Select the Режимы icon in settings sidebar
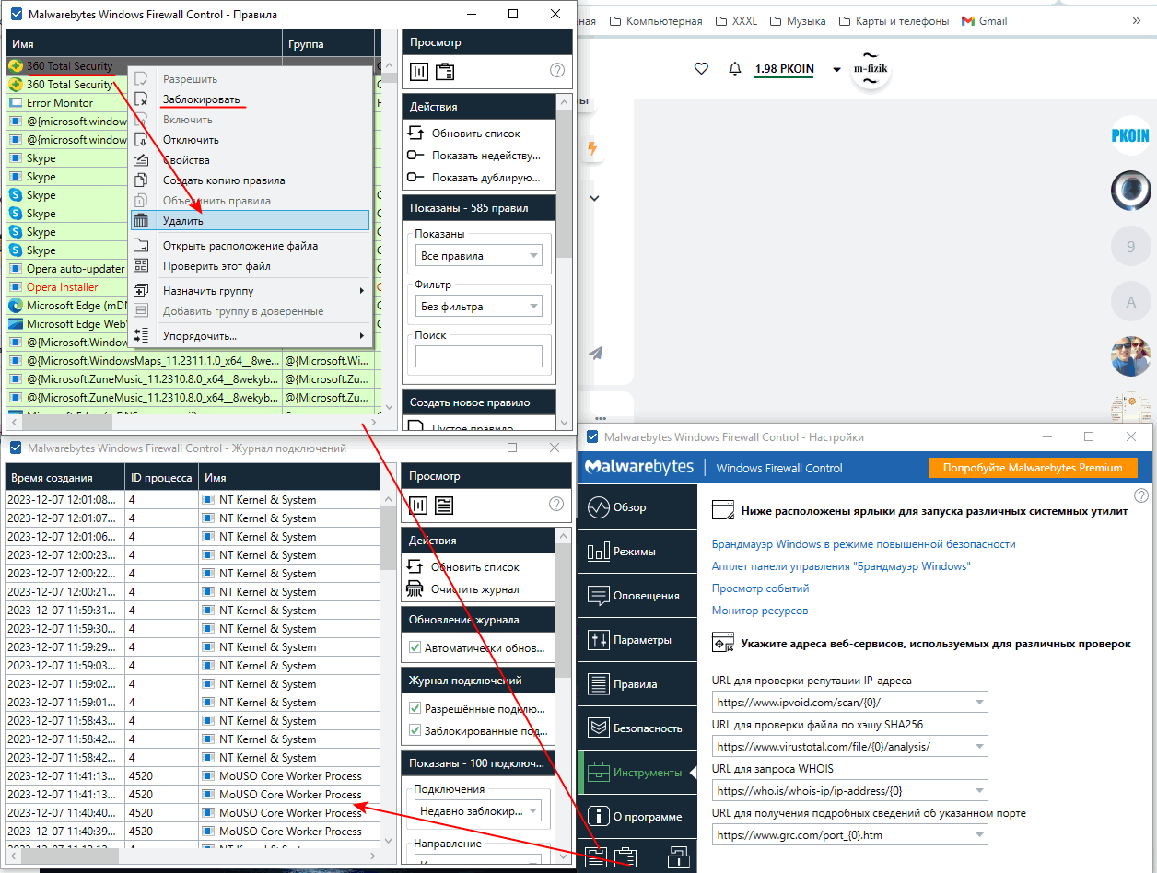This screenshot has width=1157, height=873. (x=599, y=552)
